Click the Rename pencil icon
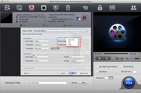Screen dimensions: 141x93 pos(65,25)
